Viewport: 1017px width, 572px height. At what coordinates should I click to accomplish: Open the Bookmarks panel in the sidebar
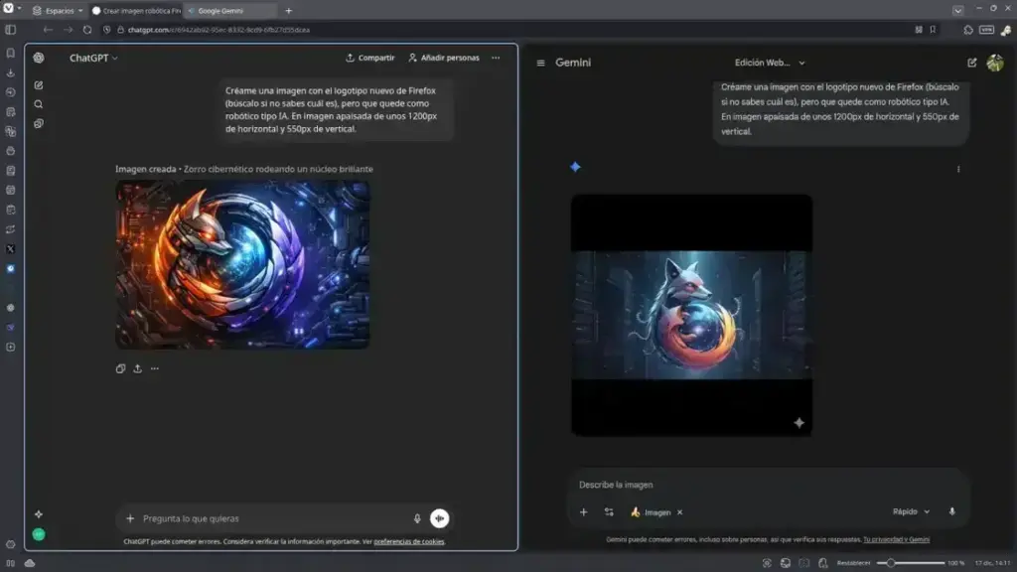pyautogui.click(x=10, y=54)
